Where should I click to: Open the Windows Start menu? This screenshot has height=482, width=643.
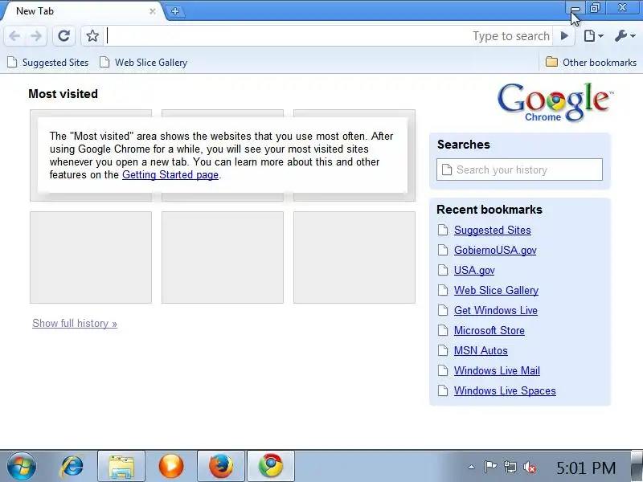(x=22, y=467)
